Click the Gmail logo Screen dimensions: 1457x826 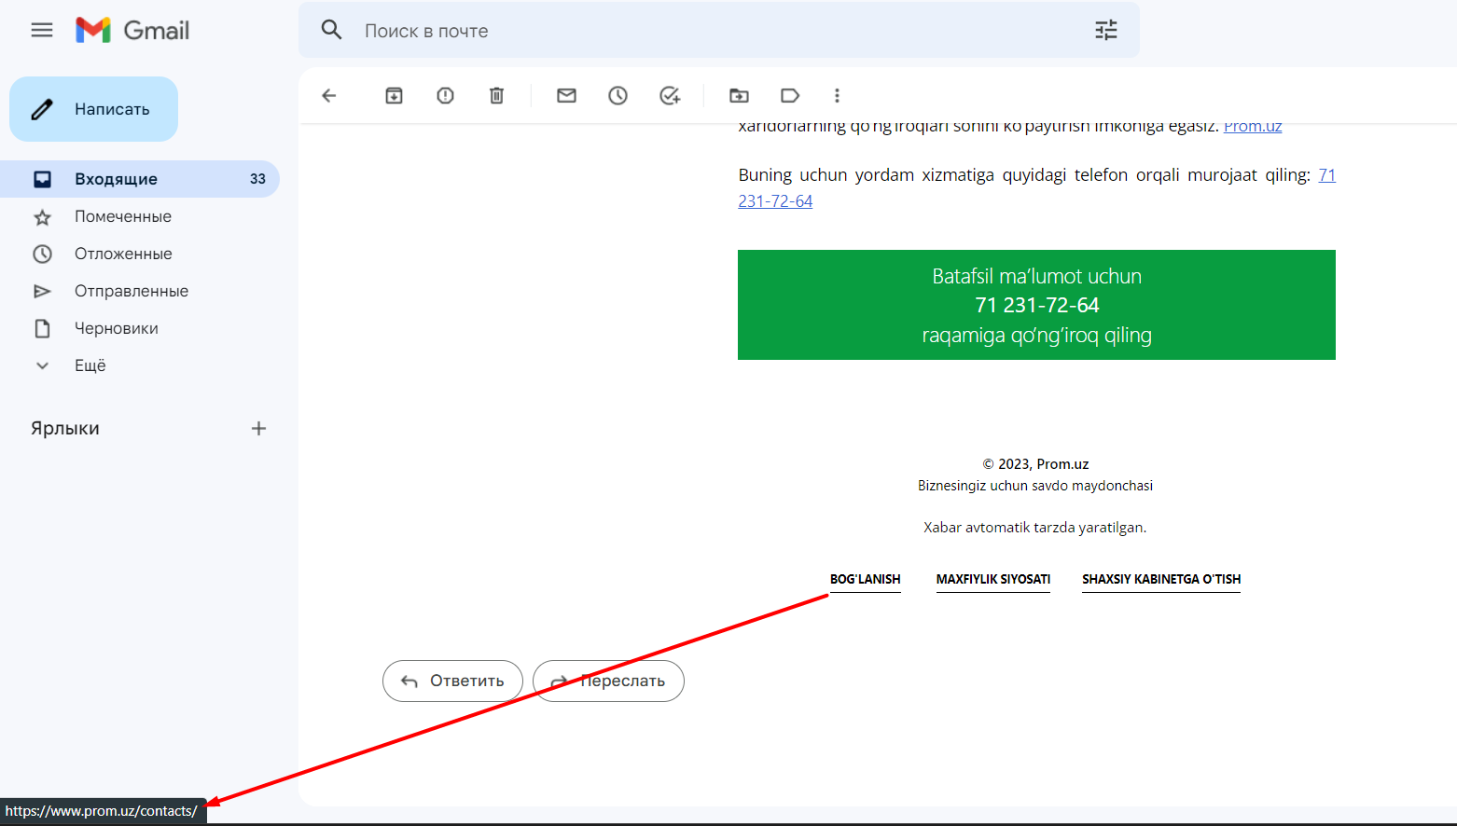click(132, 30)
